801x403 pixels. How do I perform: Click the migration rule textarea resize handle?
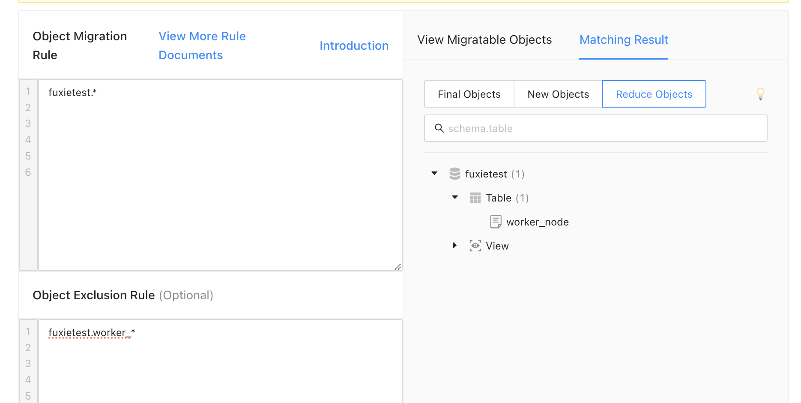tap(398, 267)
